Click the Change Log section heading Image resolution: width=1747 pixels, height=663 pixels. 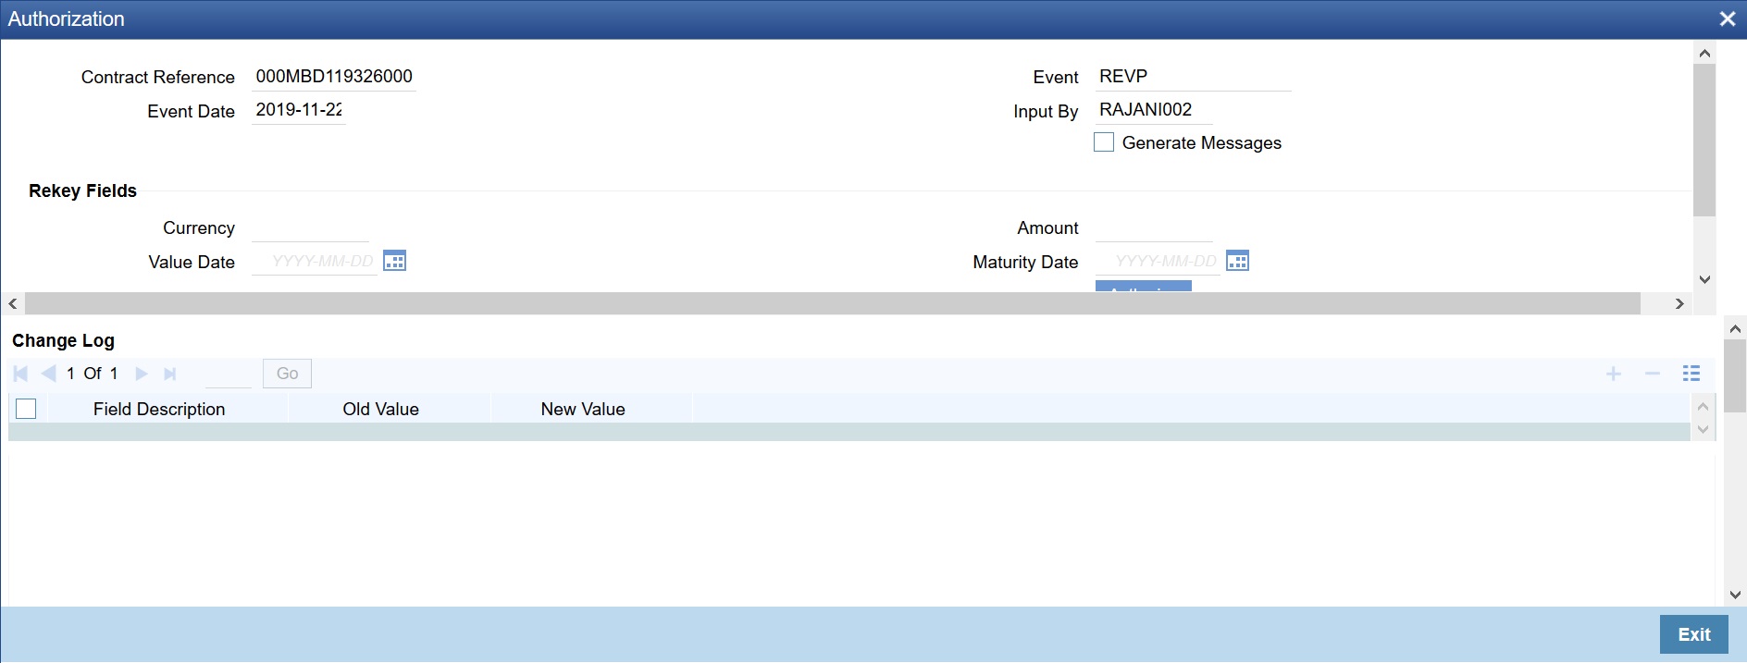pyautogui.click(x=63, y=340)
